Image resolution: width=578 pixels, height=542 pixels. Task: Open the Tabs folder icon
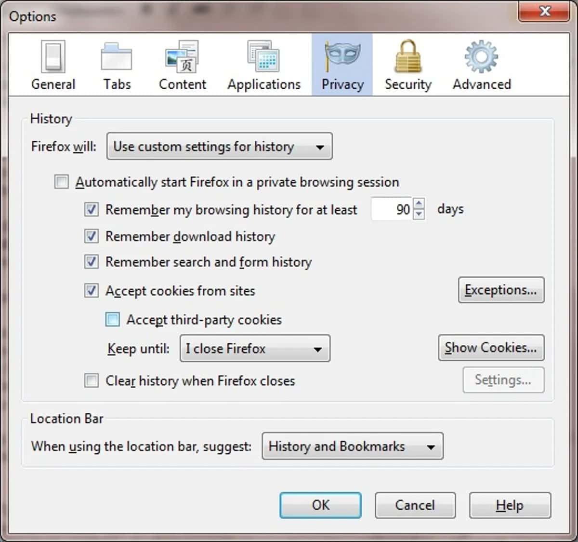(117, 56)
